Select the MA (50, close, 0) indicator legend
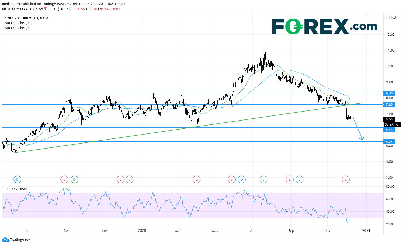 [18, 28]
